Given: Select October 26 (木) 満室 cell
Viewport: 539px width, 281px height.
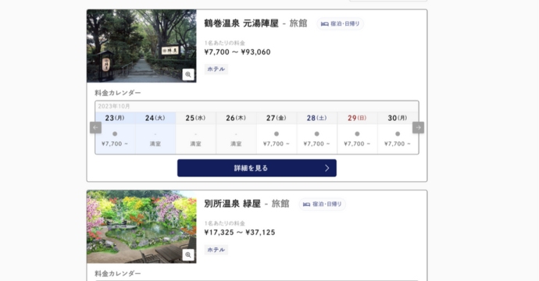Looking at the screenshot, I should coord(236,133).
